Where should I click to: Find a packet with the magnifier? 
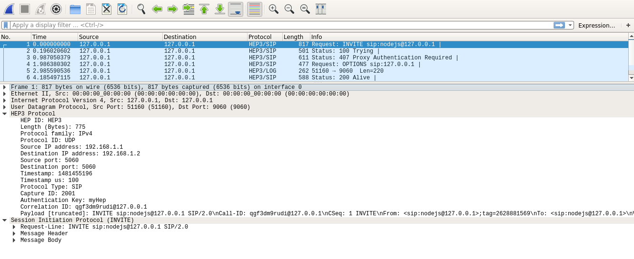141,9
